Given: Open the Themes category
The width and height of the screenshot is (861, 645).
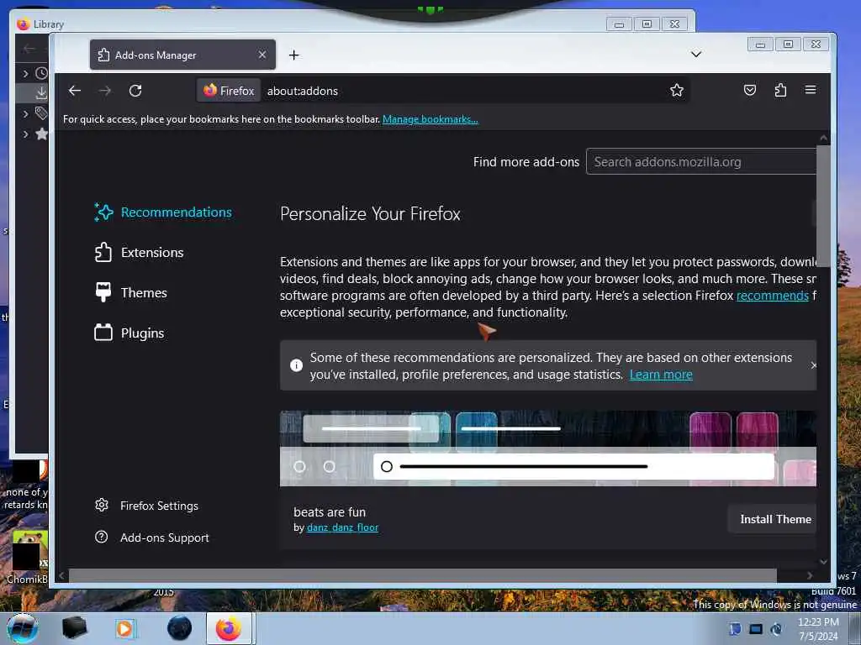Looking at the screenshot, I should coord(130,293).
